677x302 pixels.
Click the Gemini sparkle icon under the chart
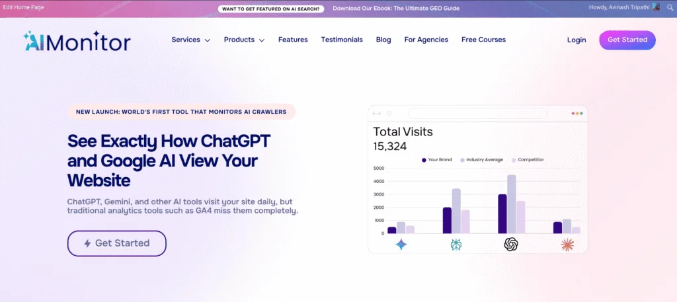(401, 245)
